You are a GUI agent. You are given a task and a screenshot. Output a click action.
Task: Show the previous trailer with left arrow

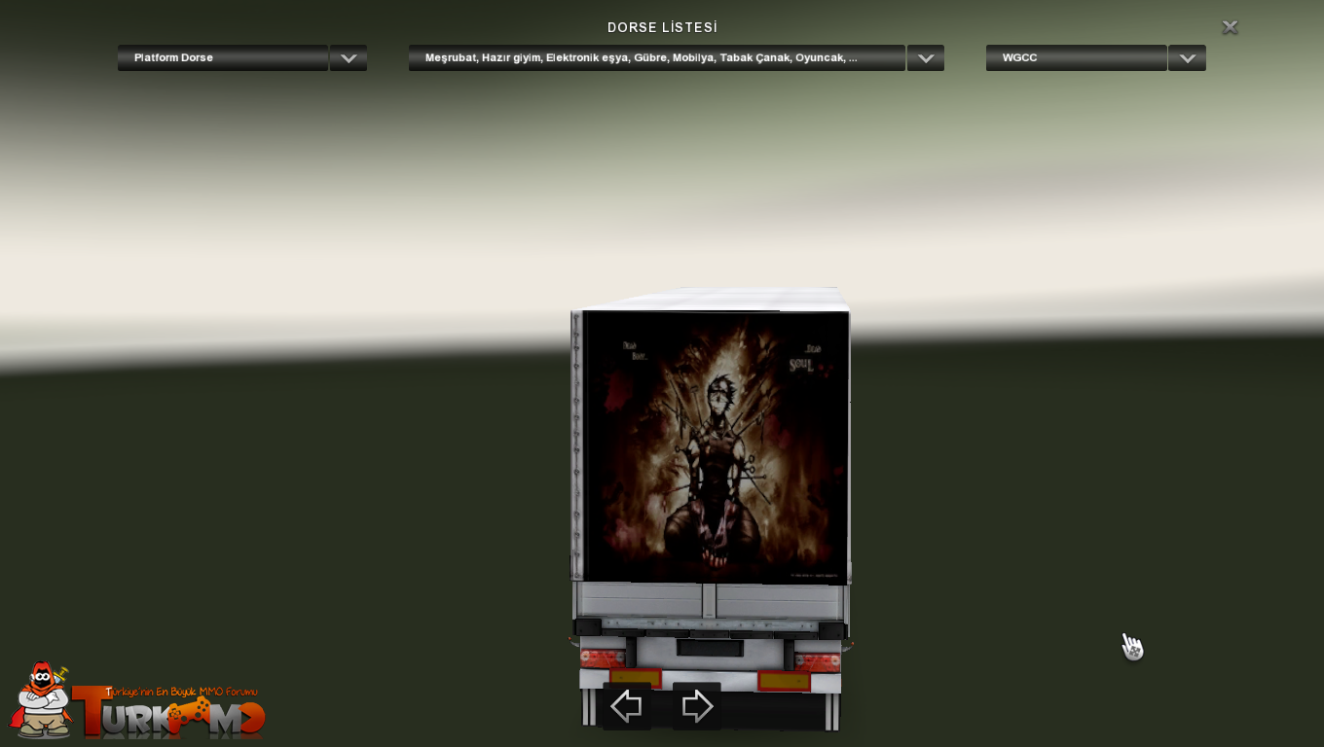pos(626,706)
